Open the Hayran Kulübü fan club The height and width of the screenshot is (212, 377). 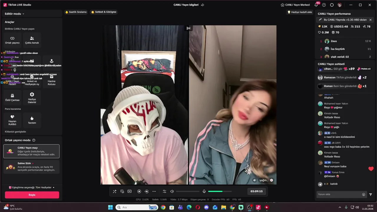[x=12, y=120]
